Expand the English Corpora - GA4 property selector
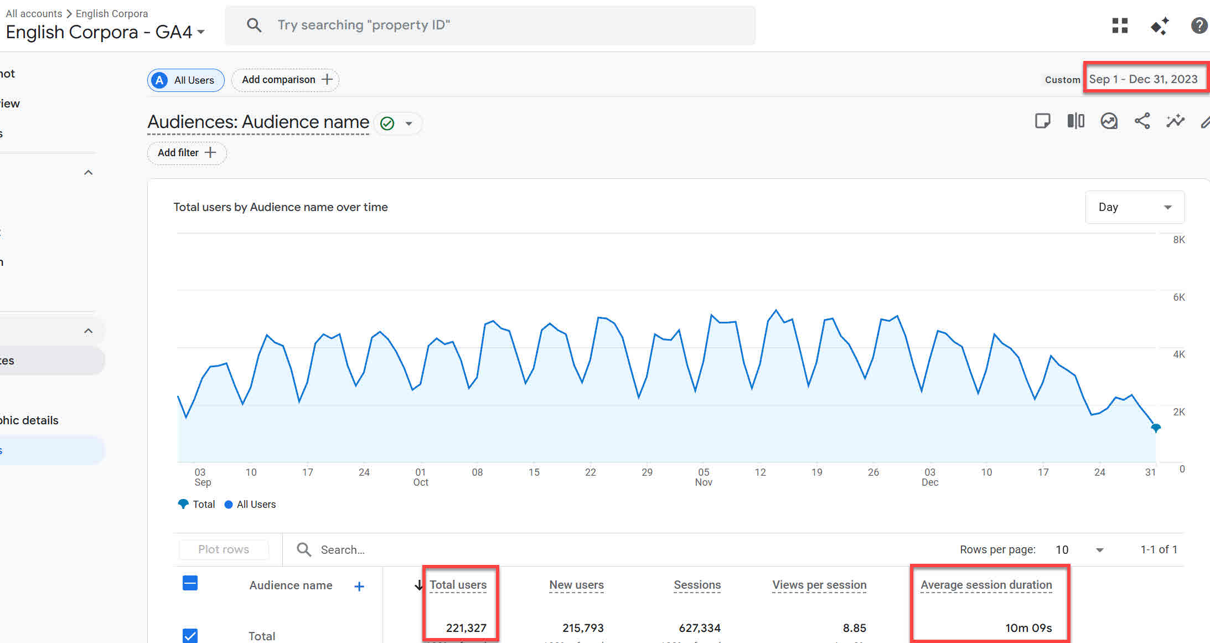1210x643 pixels. 105,32
